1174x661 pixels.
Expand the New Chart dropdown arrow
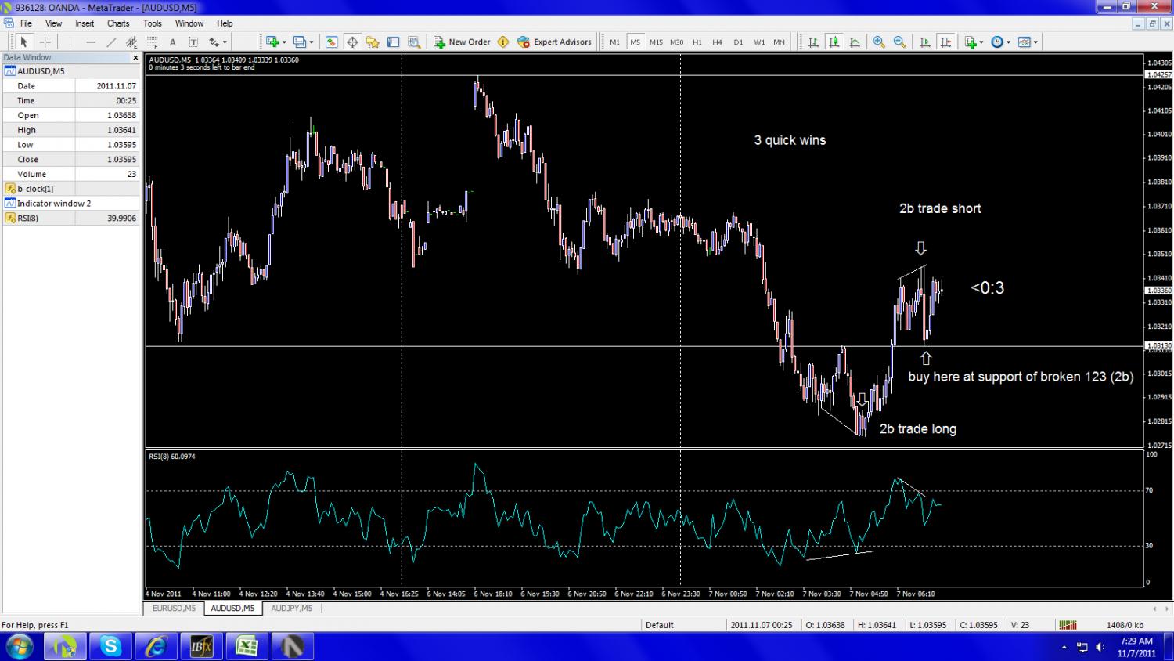284,42
